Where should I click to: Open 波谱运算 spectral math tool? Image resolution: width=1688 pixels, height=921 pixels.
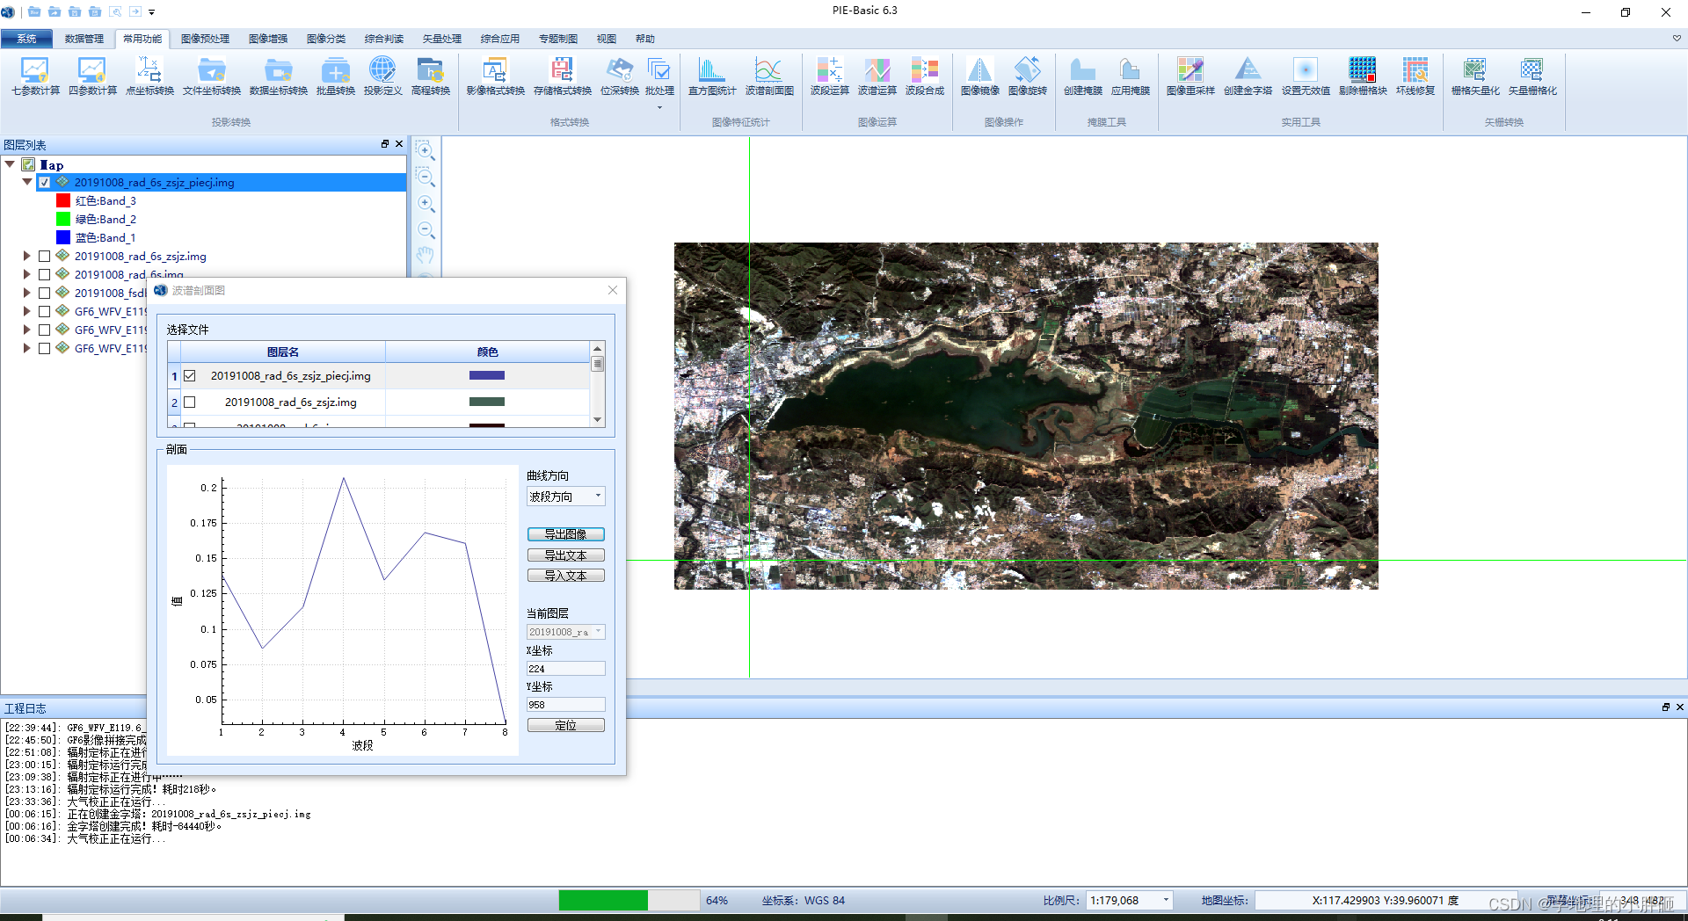click(877, 76)
